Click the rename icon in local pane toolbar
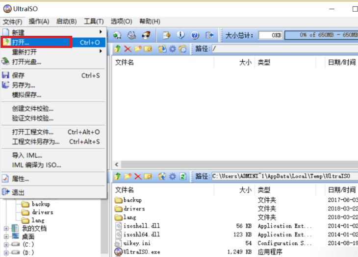The image size is (358, 257). point(148,176)
